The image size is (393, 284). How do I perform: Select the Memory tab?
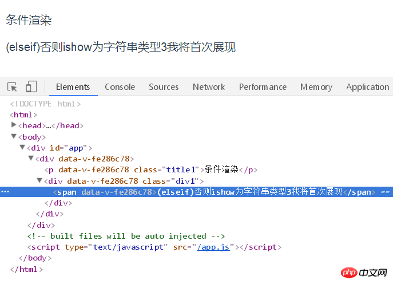316,87
